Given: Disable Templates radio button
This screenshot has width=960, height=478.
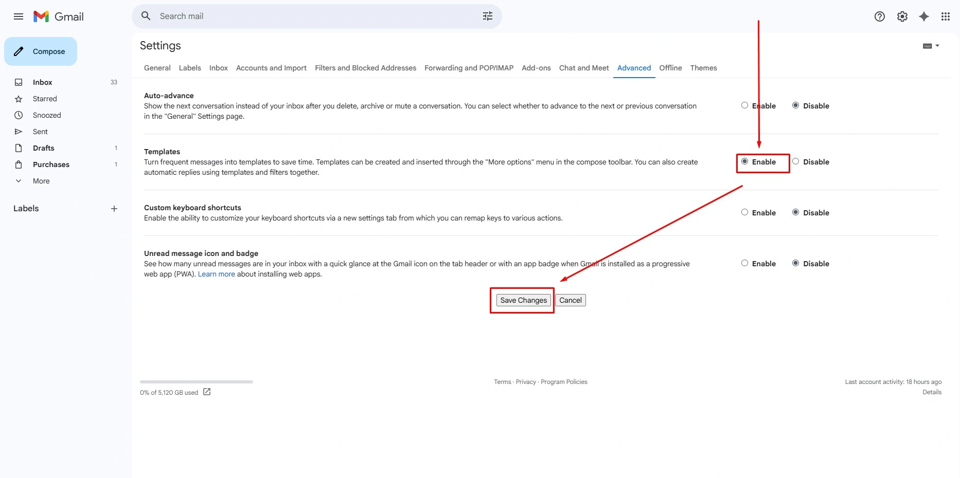Looking at the screenshot, I should point(795,161).
